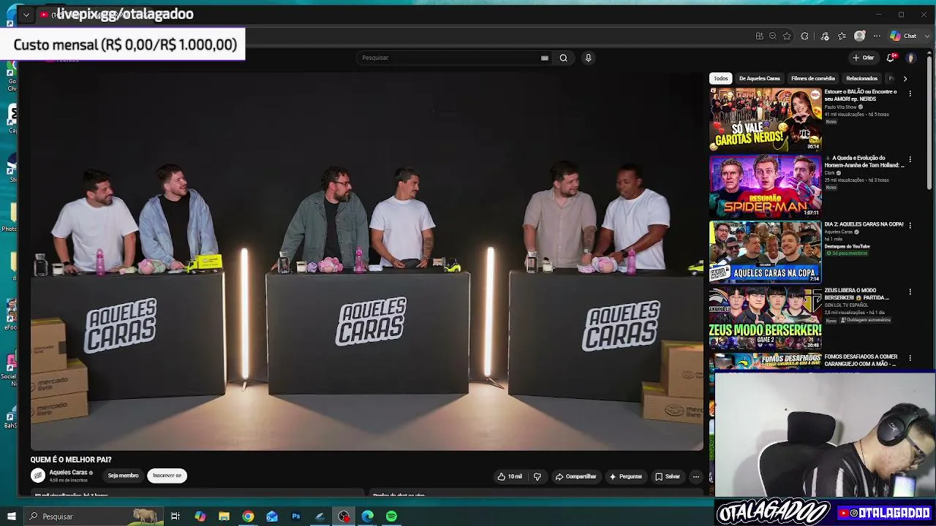This screenshot has width=936, height=526.
Task: Open the Windows Start menu
Action: 12,517
